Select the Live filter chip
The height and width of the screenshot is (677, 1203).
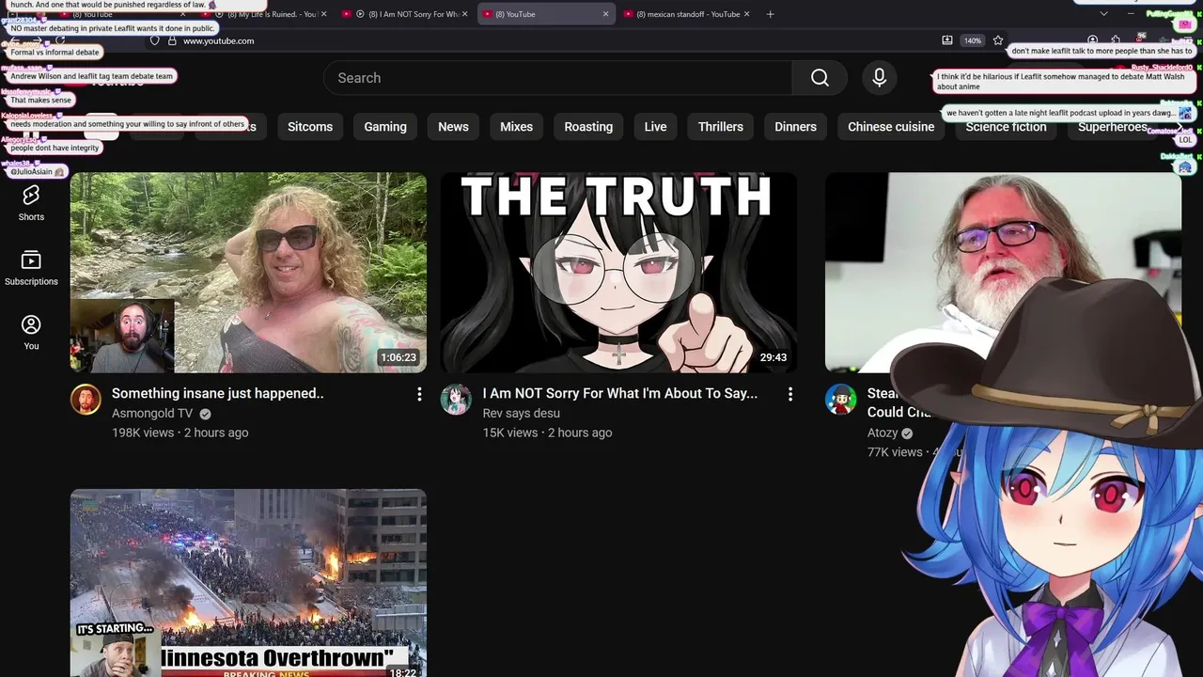point(655,127)
